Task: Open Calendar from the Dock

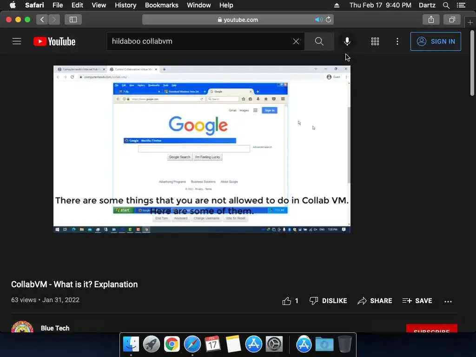Action: click(x=212, y=344)
